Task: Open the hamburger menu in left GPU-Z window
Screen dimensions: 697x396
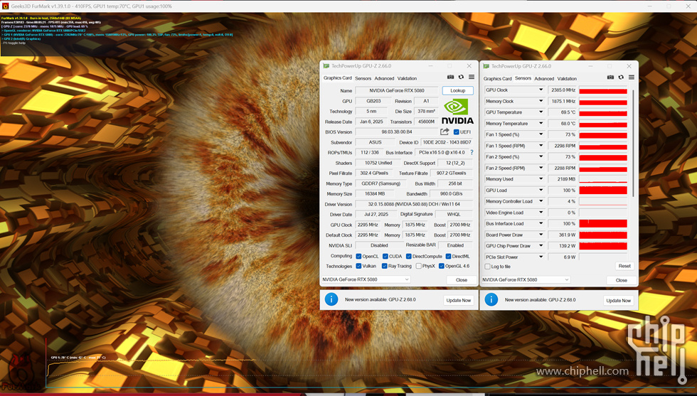Action: (x=471, y=77)
